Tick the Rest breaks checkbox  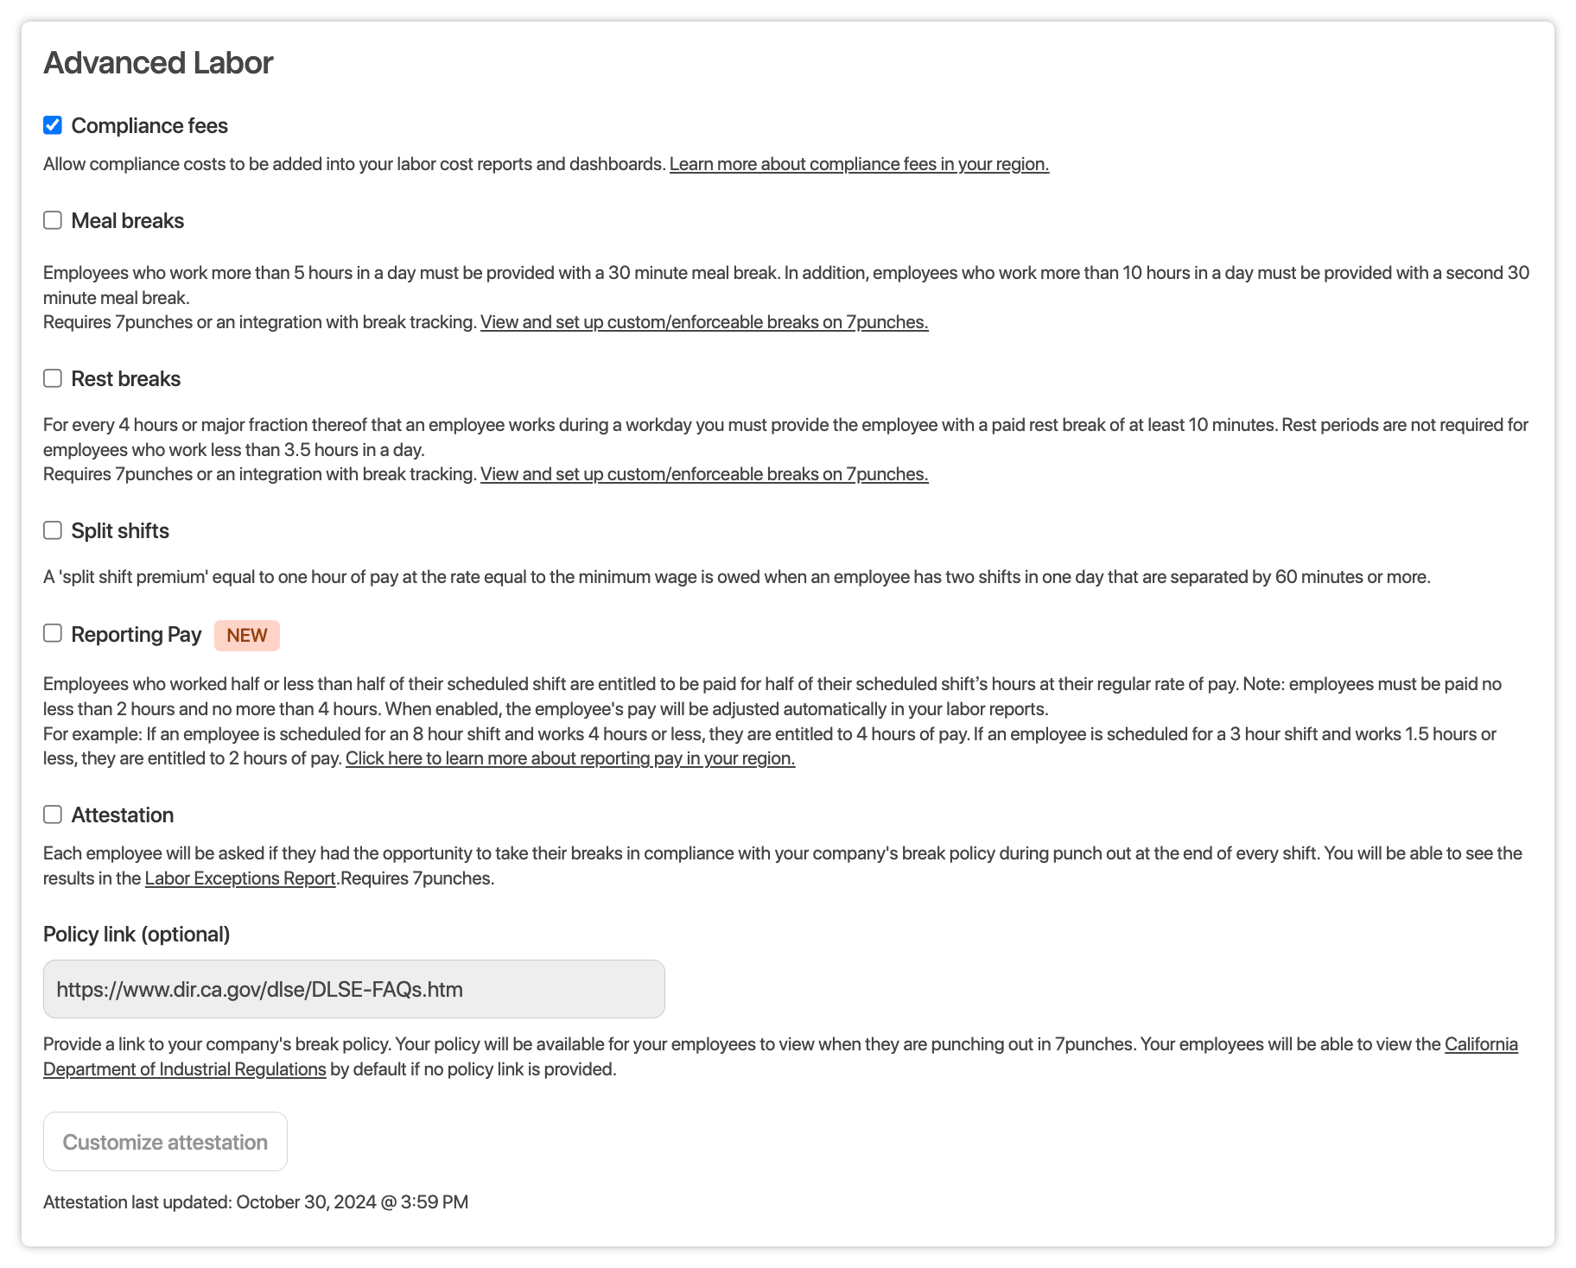tap(53, 378)
